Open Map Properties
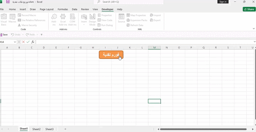Viewport: 256px width, 132px height. click(136, 15)
